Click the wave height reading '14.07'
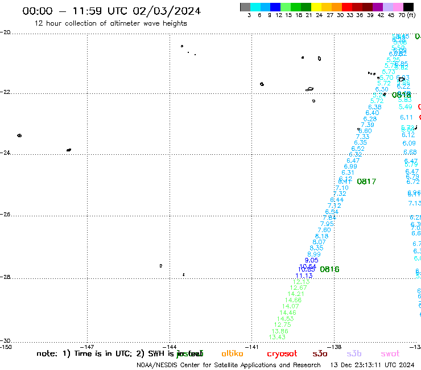421x370 pixels. (x=291, y=306)
